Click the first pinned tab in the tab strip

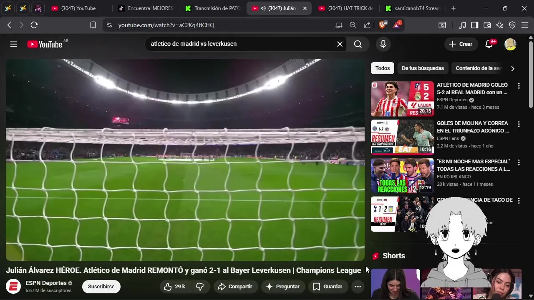(x=9, y=8)
